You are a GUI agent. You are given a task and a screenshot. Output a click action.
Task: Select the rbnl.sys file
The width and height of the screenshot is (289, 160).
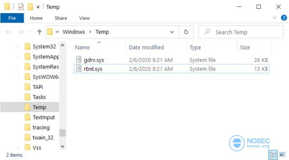[x=172, y=69]
